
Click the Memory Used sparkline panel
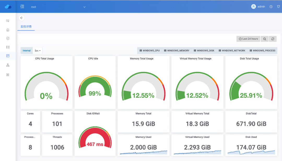pos(143,145)
